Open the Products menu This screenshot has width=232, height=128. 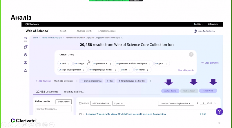[x=213, y=24]
